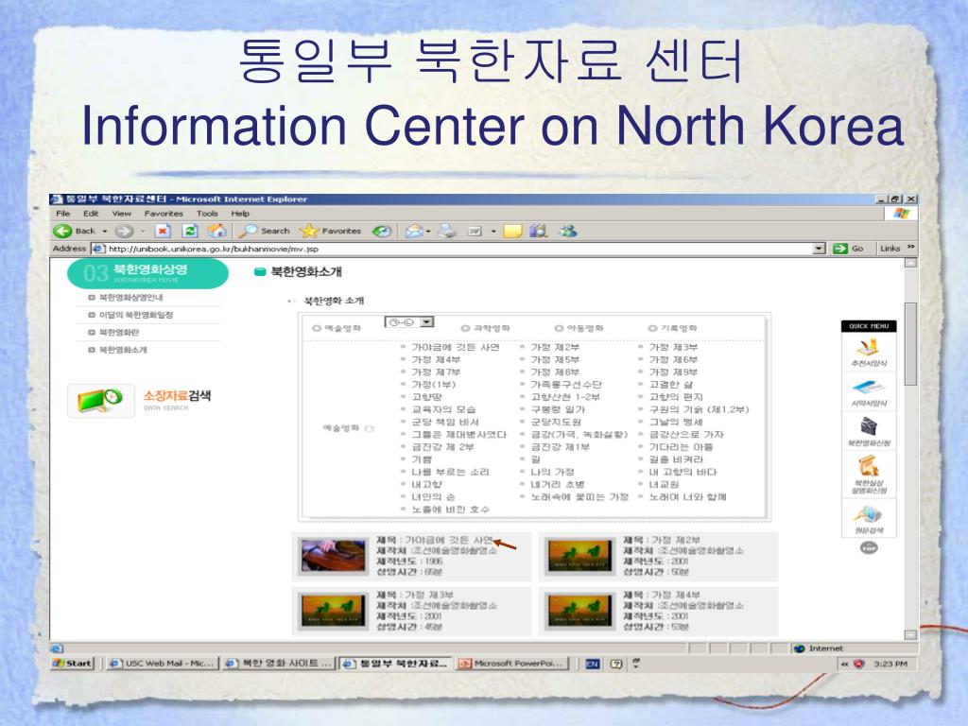Select the 과학영화 radio button
This screenshot has height=726, width=968.
[x=466, y=328]
